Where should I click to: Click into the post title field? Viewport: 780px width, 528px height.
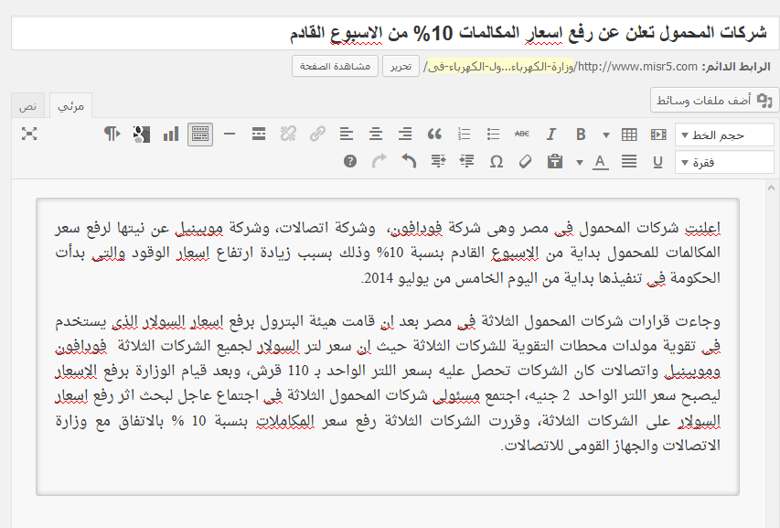pos(395,33)
